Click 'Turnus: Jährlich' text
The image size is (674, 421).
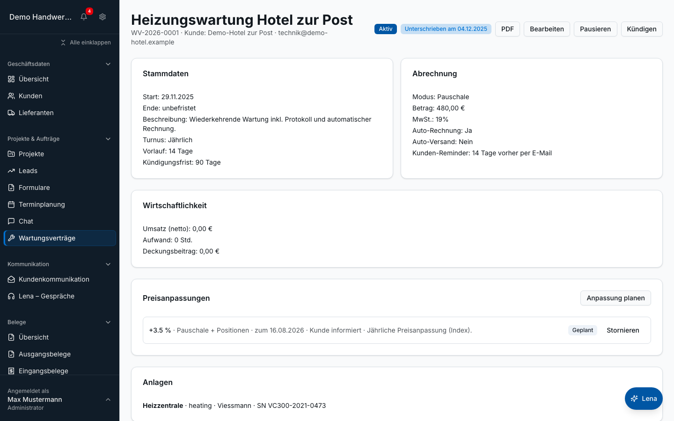point(168,140)
